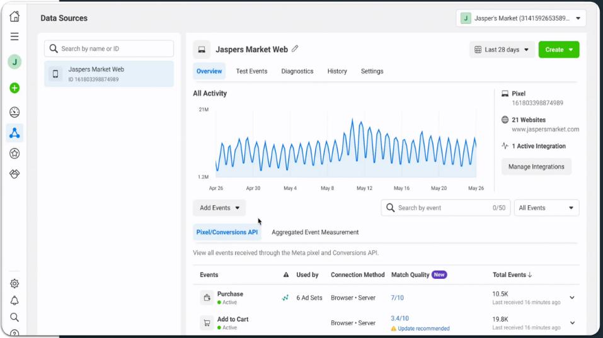Click the Purchase event bag icon

(207, 298)
